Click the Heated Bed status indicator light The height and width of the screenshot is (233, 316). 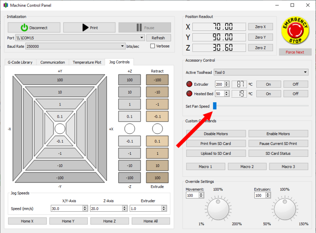[x=189, y=94]
